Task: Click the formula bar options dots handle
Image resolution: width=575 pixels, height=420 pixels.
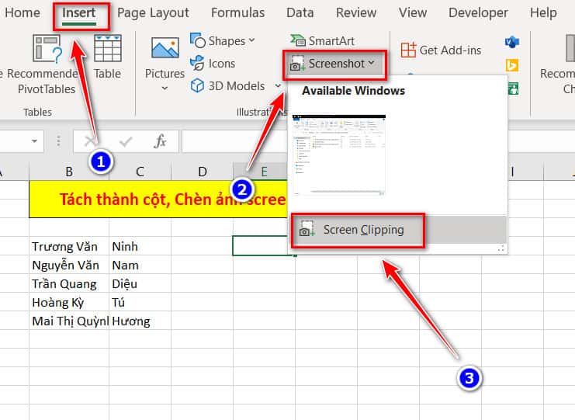Action: (58, 141)
